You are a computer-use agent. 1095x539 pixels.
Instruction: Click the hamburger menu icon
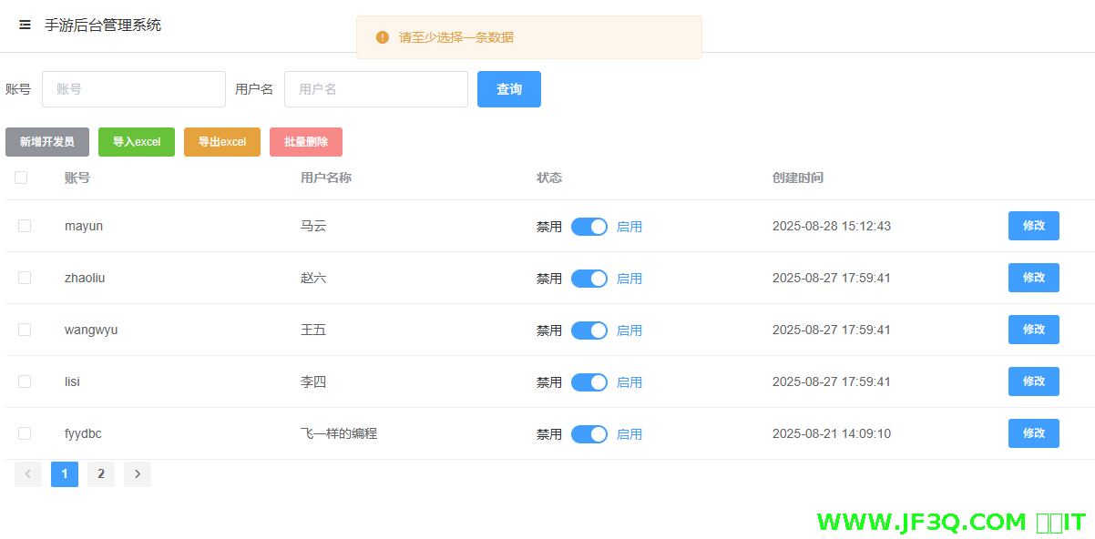(x=25, y=25)
